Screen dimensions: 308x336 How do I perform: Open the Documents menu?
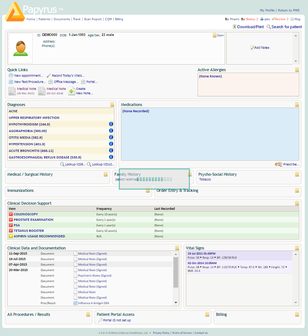point(62,19)
